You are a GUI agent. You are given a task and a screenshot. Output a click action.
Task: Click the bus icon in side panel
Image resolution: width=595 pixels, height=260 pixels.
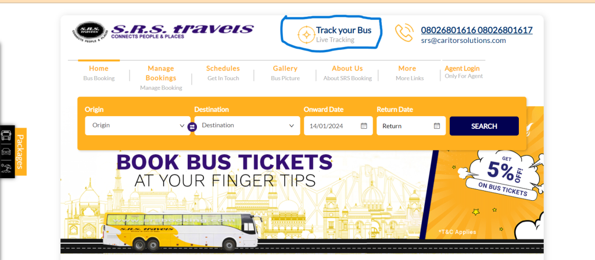(6, 136)
